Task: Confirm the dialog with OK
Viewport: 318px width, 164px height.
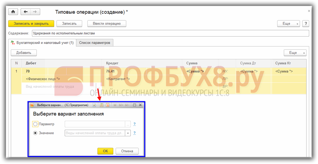Action: 105,151
